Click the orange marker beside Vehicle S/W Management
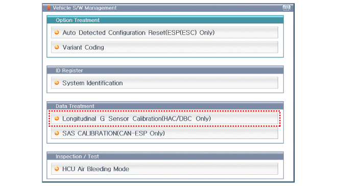This screenshot has width=337, height=186. pyautogui.click(x=49, y=8)
